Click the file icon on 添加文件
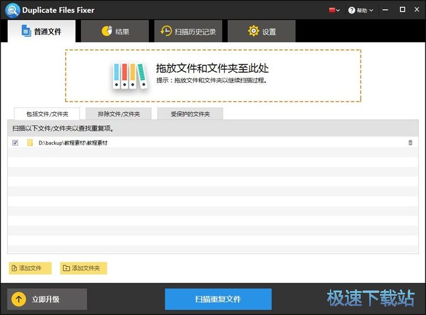Viewport: 426px width, 315px height. click(x=14, y=268)
